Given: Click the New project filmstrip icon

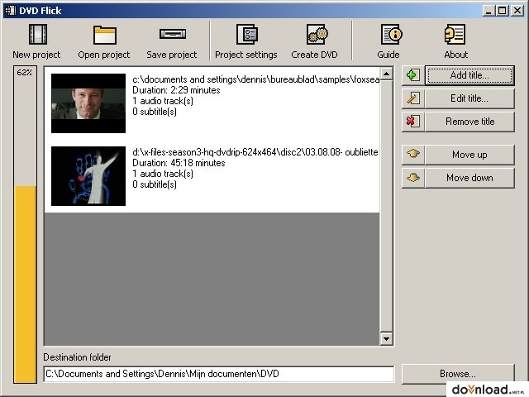Looking at the screenshot, I should coord(37,34).
